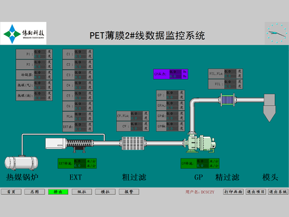Select the green EXT speed readout box

[77, 163]
